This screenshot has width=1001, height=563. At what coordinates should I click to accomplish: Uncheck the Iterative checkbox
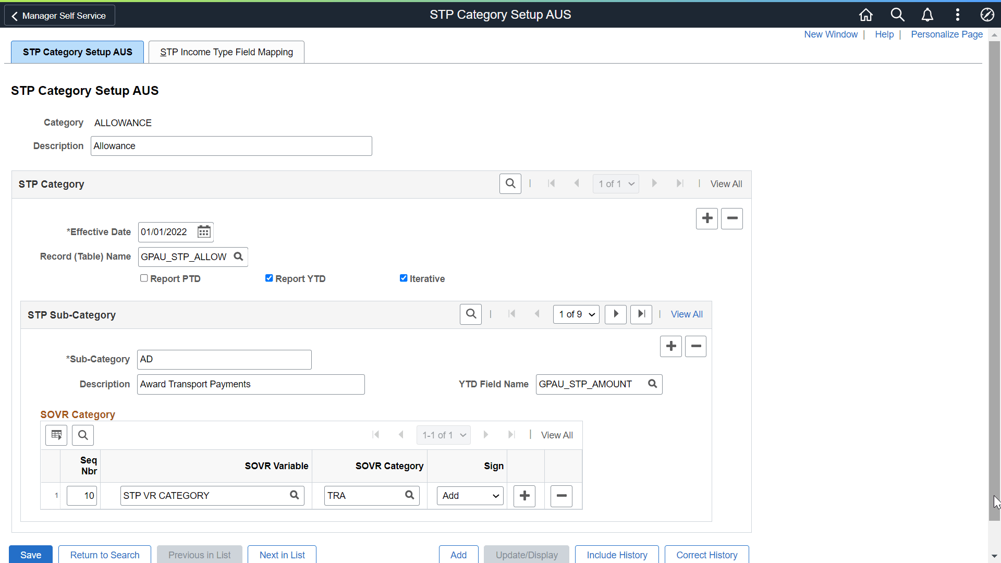(404, 278)
